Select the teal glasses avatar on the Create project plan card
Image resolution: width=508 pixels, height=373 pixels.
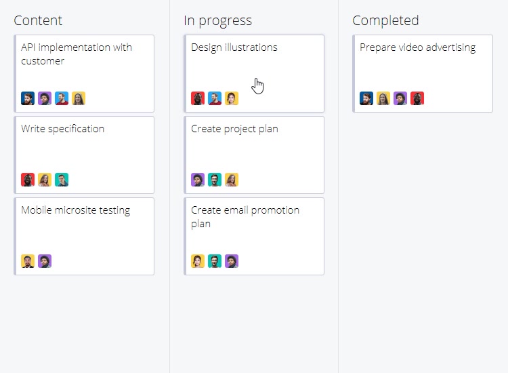[215, 180]
